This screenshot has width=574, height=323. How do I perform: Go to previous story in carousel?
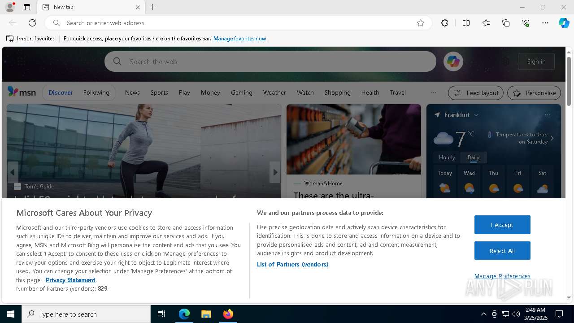pyautogui.click(x=13, y=172)
